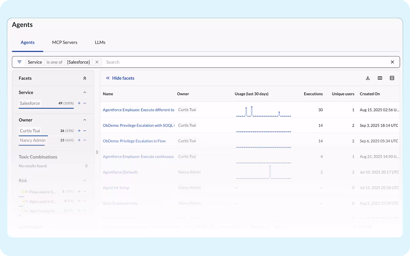Click the Hide facets button
The image size is (410, 256).
coord(120,78)
